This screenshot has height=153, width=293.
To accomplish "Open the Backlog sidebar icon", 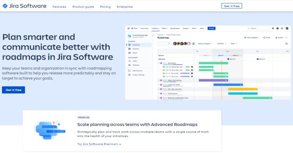I will pos(129,49).
